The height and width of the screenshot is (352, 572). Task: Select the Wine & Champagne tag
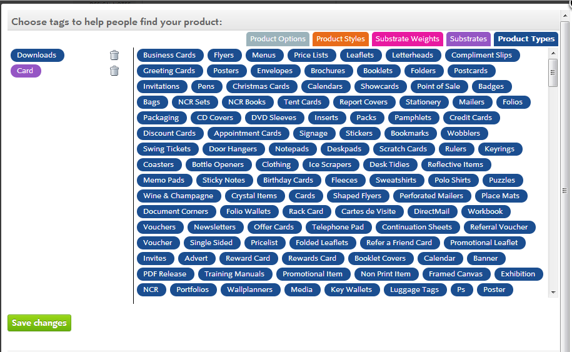click(x=178, y=196)
